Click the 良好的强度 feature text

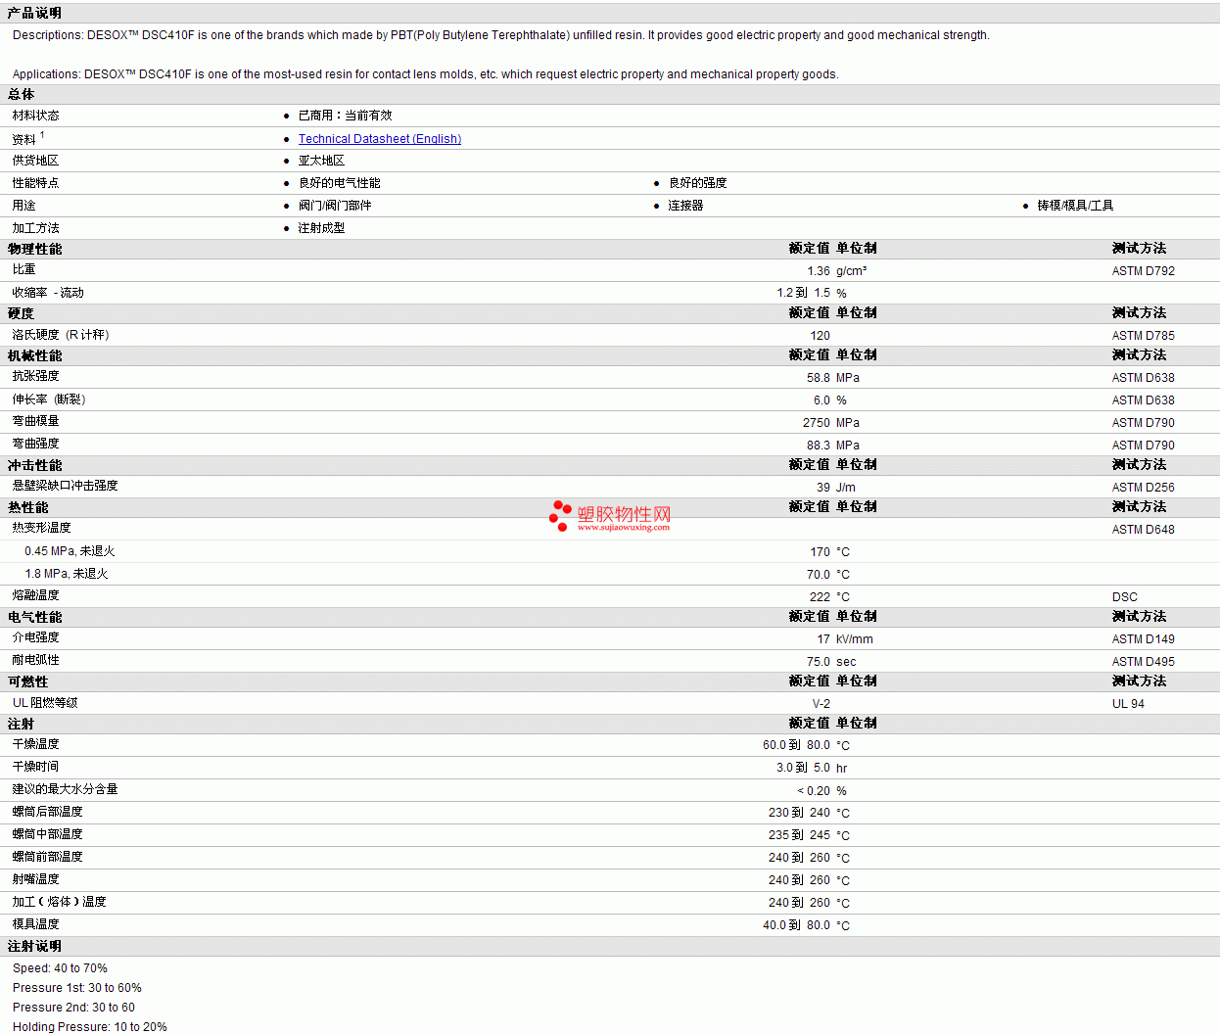pos(697,183)
